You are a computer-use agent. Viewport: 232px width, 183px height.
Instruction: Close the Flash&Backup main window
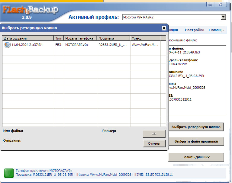[x=220, y=4]
